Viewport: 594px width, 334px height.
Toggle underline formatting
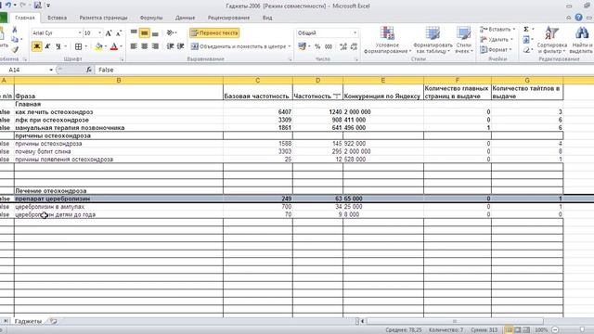click(x=58, y=46)
